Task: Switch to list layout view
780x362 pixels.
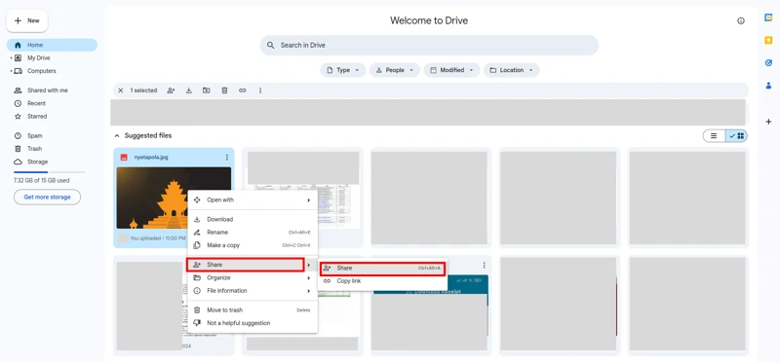Action: tap(714, 135)
